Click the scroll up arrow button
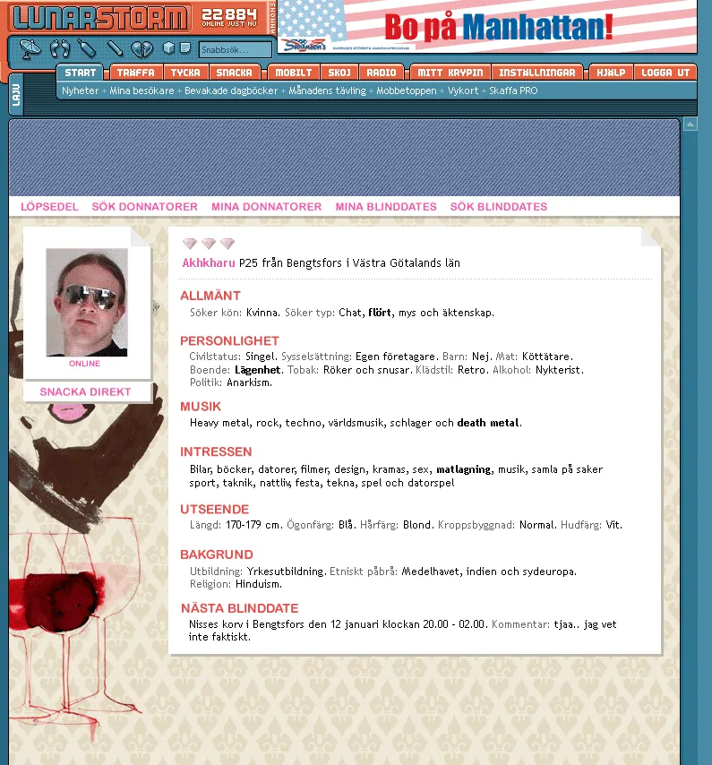712x765 pixels. (690, 125)
